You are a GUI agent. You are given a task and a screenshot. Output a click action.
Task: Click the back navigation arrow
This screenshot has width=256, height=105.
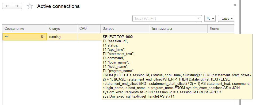pyautogui.click(x=7, y=6)
